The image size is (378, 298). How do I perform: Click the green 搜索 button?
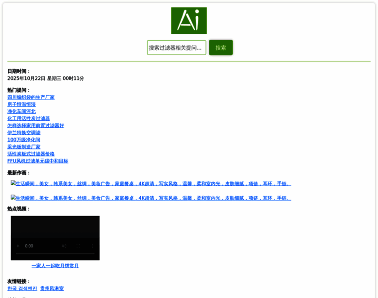[x=221, y=48]
